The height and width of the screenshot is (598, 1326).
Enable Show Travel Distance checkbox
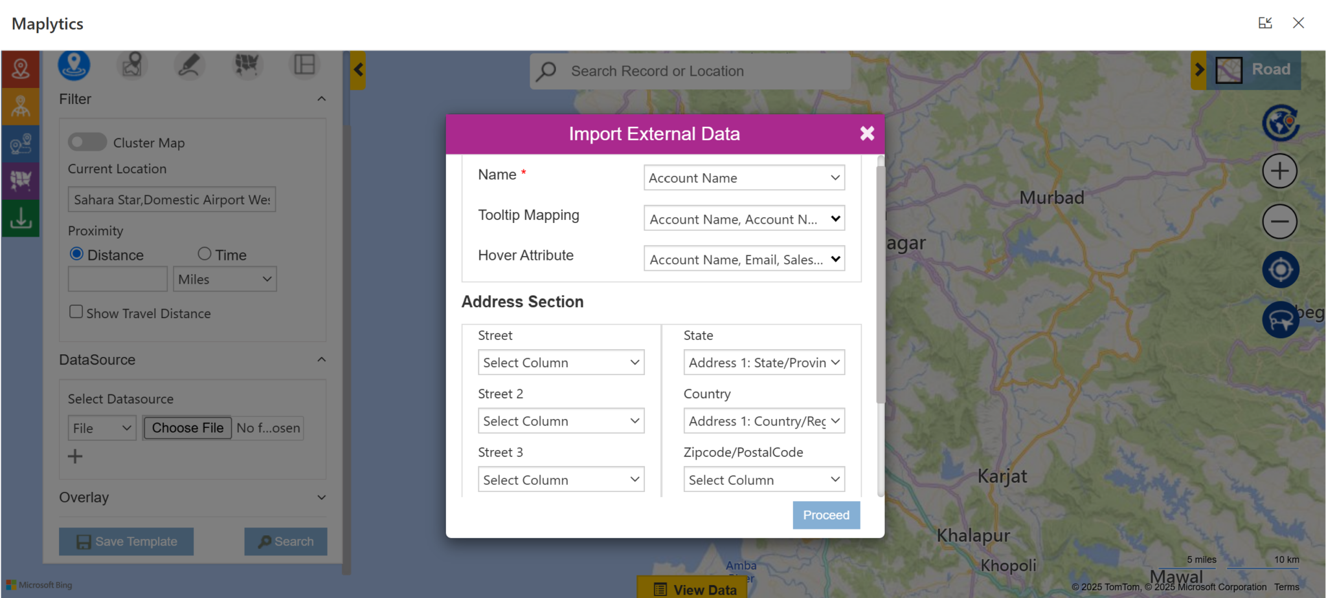coord(76,312)
